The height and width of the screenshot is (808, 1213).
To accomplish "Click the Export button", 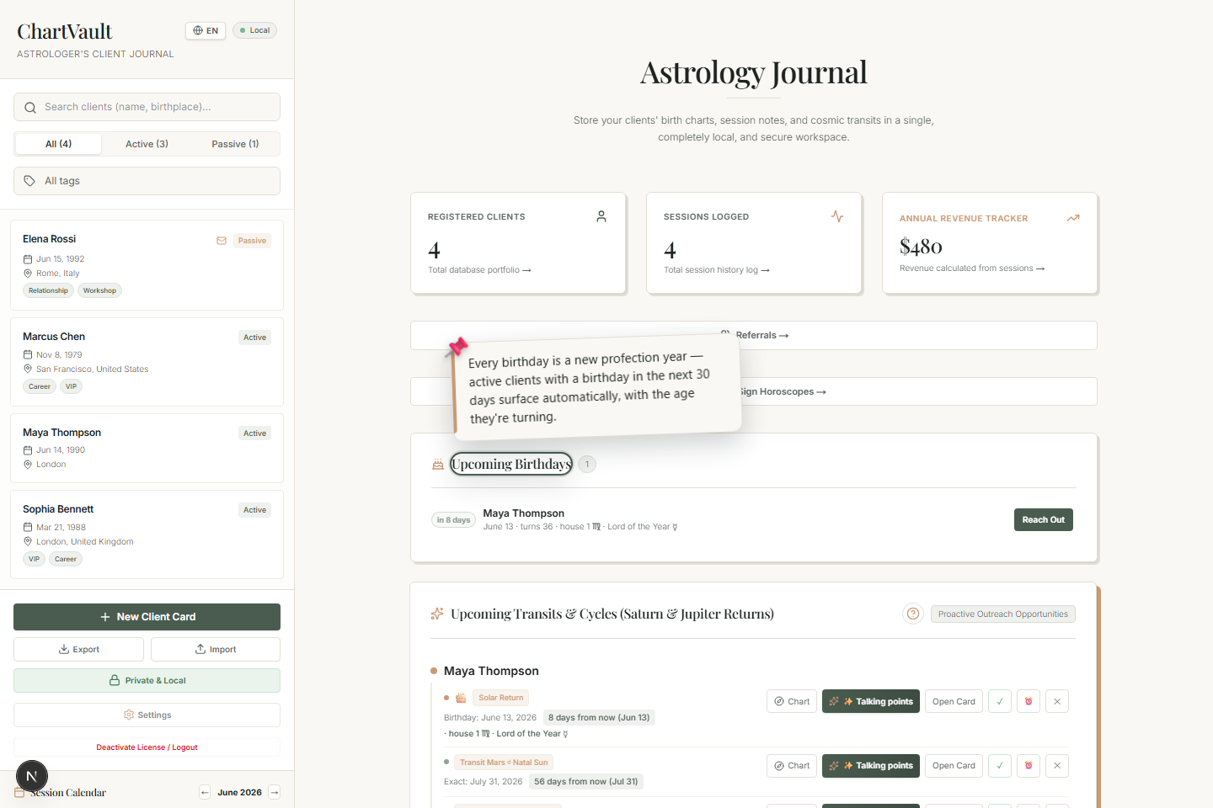I will 78,650.
